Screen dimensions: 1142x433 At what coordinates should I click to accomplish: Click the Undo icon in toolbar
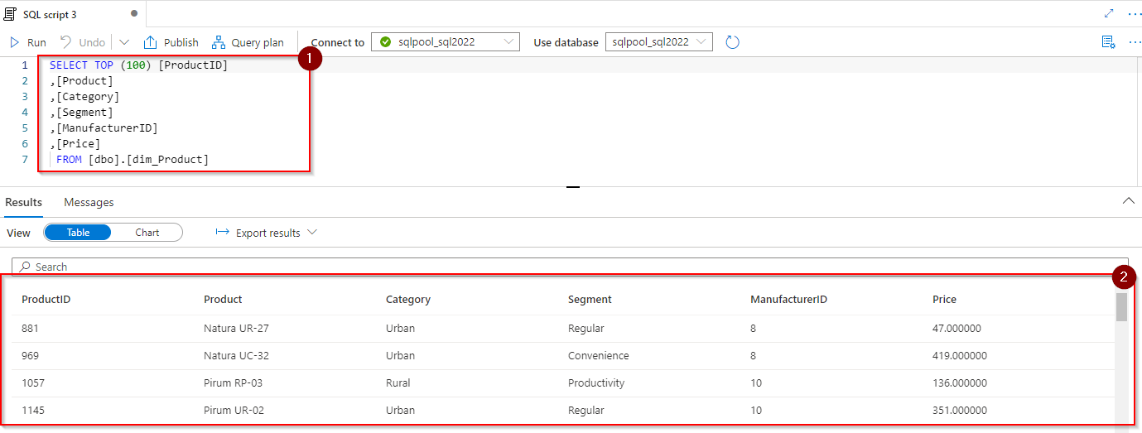click(66, 42)
